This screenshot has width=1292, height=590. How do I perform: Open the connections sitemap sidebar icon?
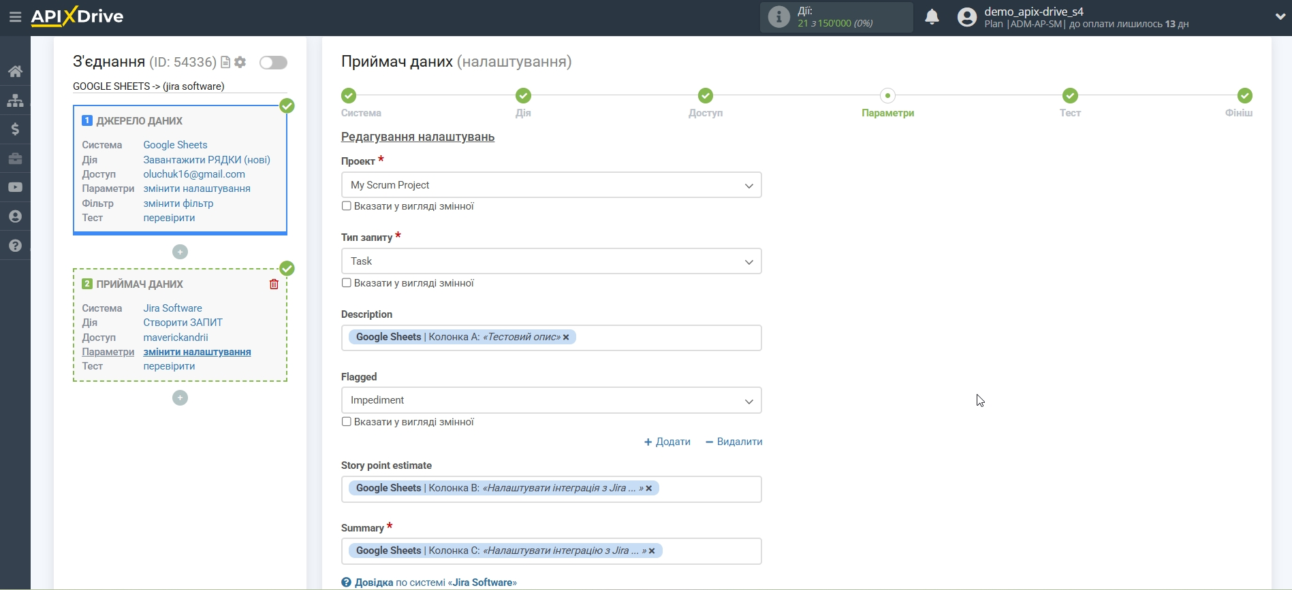point(15,101)
